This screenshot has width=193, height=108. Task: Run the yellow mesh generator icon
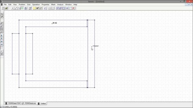pos(34,8)
